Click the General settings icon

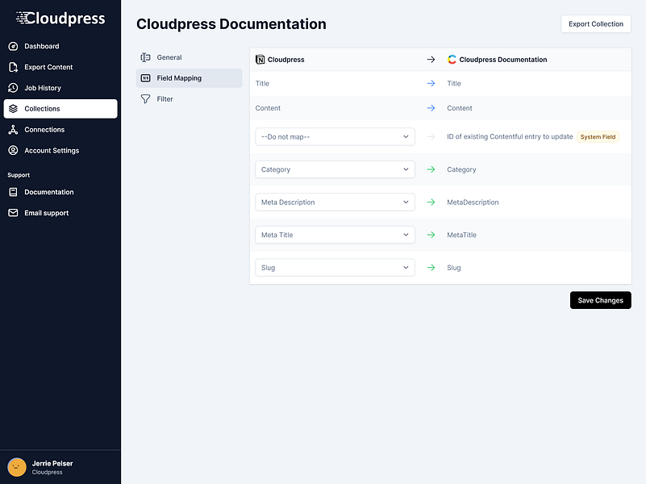[x=145, y=57]
